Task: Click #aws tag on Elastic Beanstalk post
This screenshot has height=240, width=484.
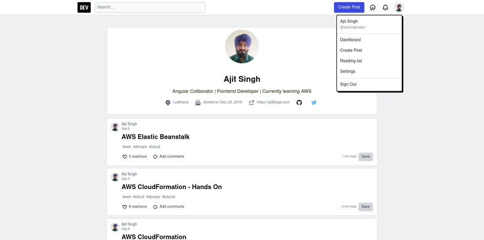Action: click(x=127, y=147)
